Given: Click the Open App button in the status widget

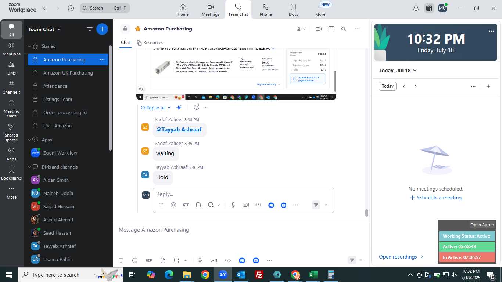Looking at the screenshot, I should [x=482, y=225].
